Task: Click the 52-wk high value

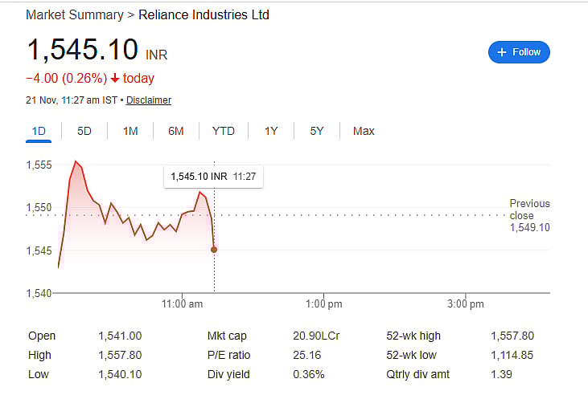Action: (x=512, y=336)
